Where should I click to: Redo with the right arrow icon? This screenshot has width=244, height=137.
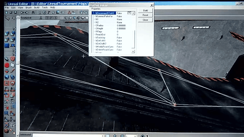coord(26,13)
